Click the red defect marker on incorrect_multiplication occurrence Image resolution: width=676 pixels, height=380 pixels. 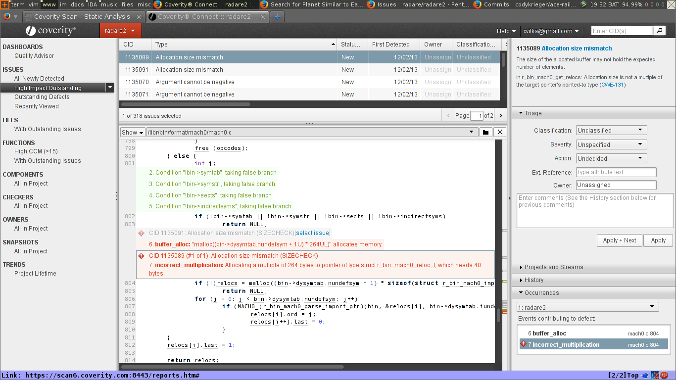524,344
